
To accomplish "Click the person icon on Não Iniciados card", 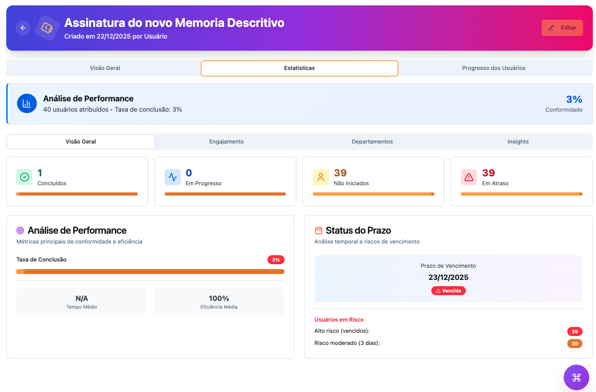I will click(320, 177).
